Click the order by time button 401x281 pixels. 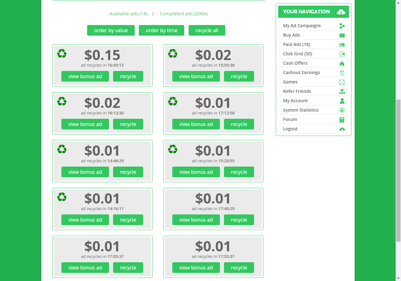pyautogui.click(x=161, y=30)
